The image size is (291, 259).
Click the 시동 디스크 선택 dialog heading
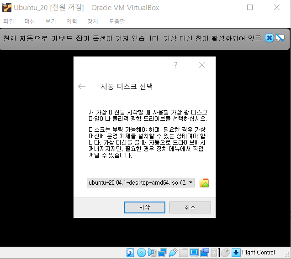(127, 87)
